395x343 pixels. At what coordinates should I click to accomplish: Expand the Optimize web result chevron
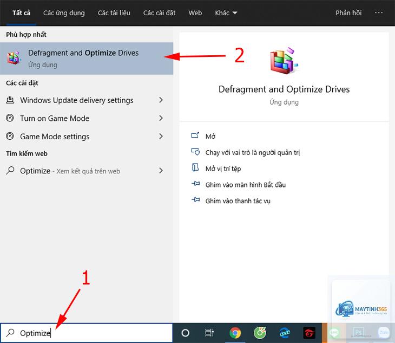(x=161, y=171)
